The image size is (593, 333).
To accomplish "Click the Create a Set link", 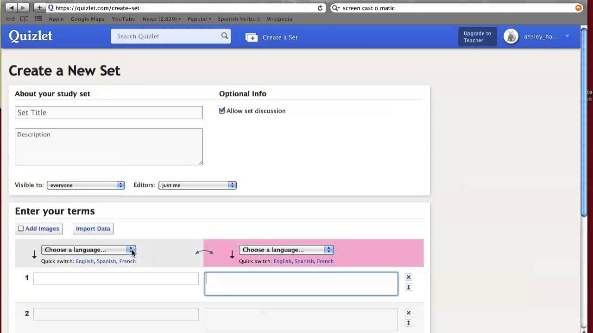I will click(x=280, y=37).
